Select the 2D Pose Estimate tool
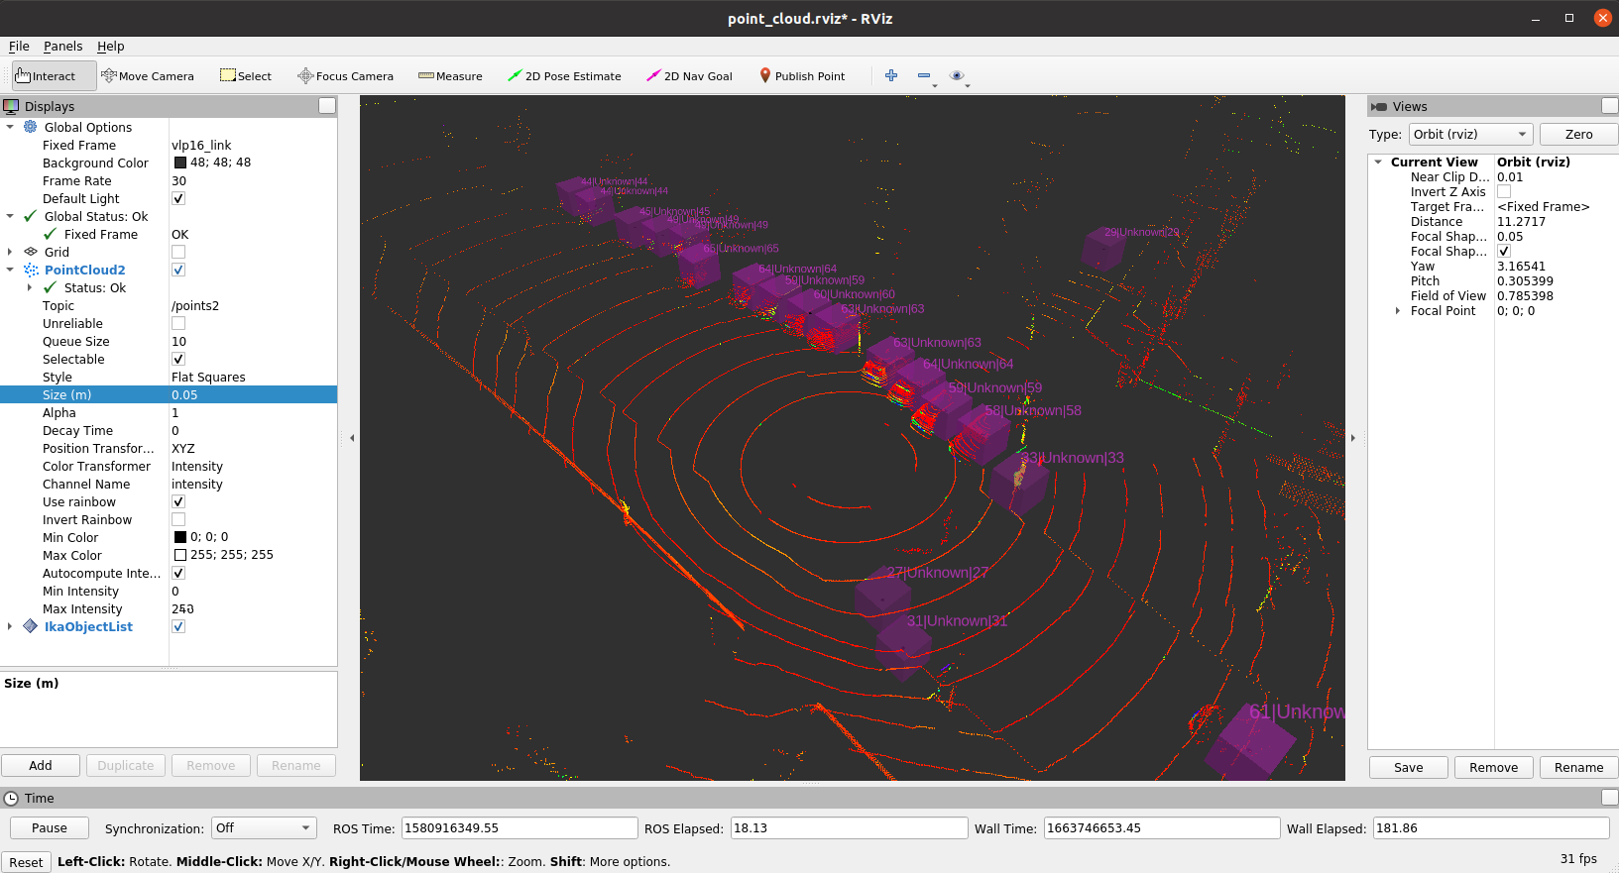This screenshot has width=1619, height=873. coord(564,76)
